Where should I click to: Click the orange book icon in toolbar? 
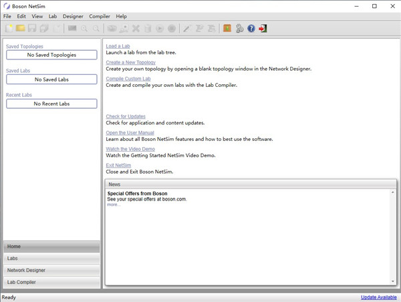(227, 29)
